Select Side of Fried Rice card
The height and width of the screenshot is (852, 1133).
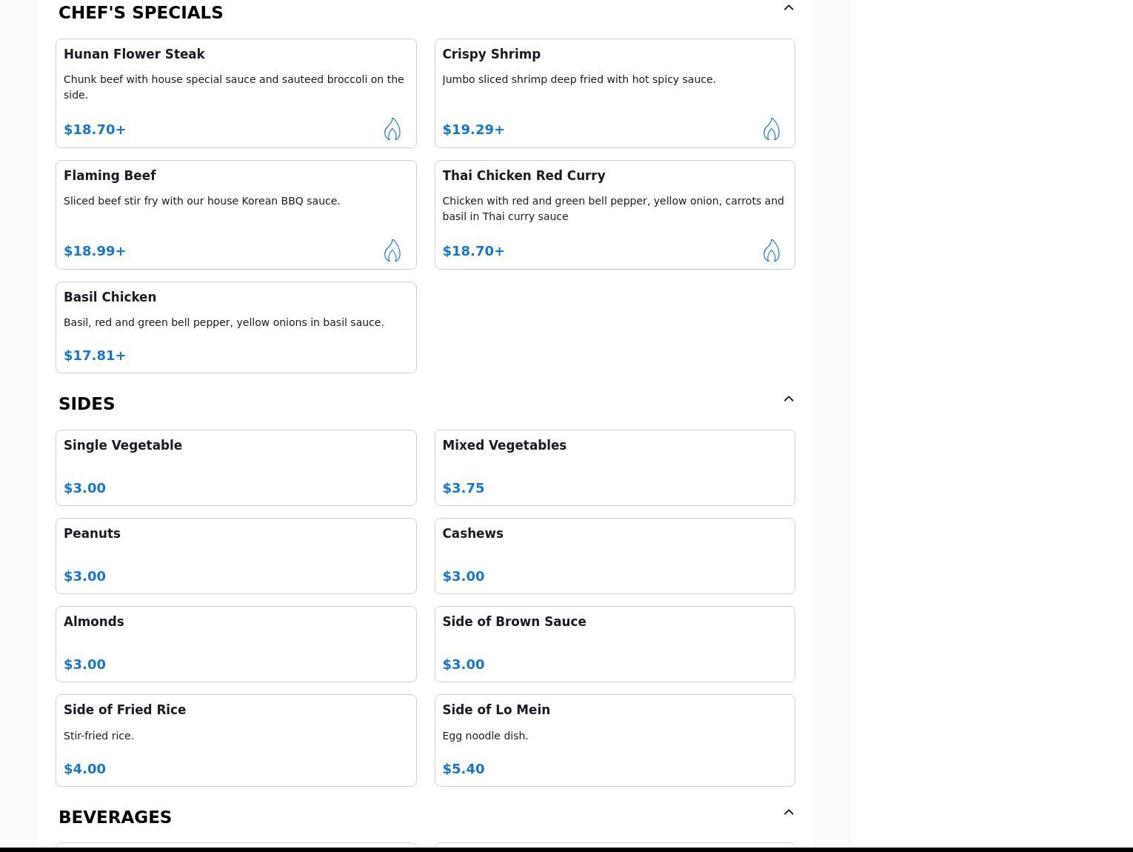[x=235, y=740]
